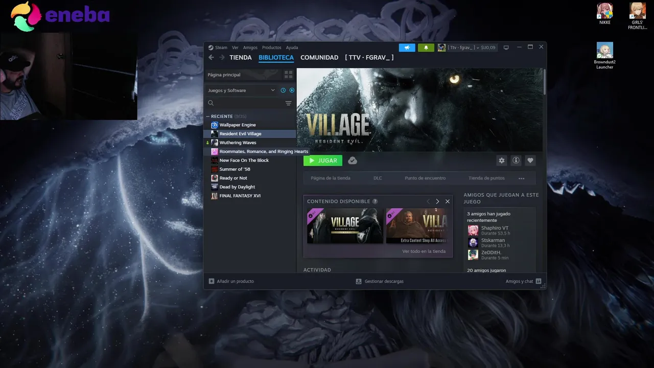Collapse the RECIENTE category
This screenshot has height=368, width=654.
pos(208,117)
